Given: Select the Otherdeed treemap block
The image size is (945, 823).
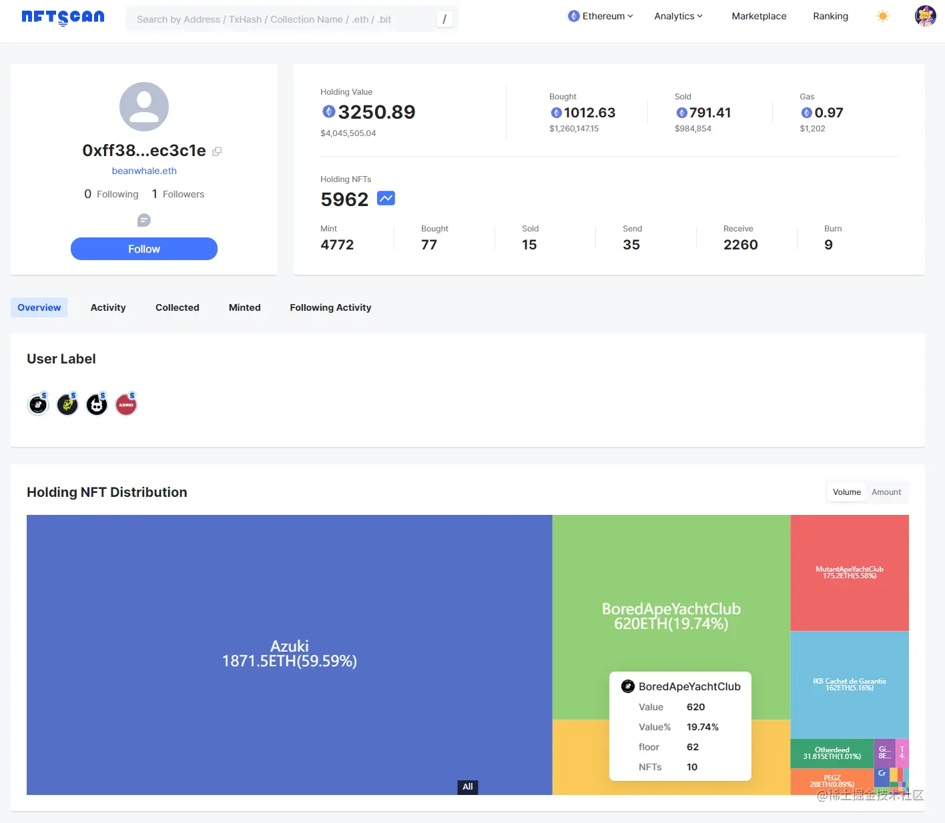Looking at the screenshot, I should coord(832,753).
